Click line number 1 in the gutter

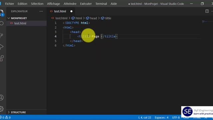pyautogui.click(x=56, y=23)
